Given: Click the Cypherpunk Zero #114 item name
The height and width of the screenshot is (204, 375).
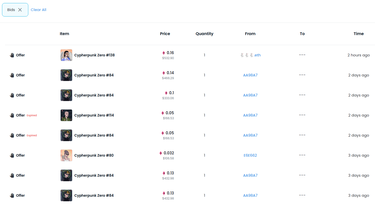Looking at the screenshot, I should pos(94,115).
